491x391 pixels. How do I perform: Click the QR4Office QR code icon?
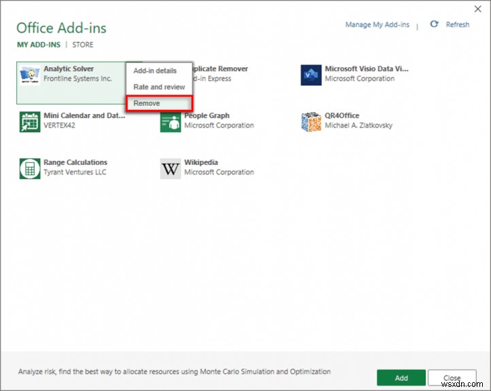[311, 122]
